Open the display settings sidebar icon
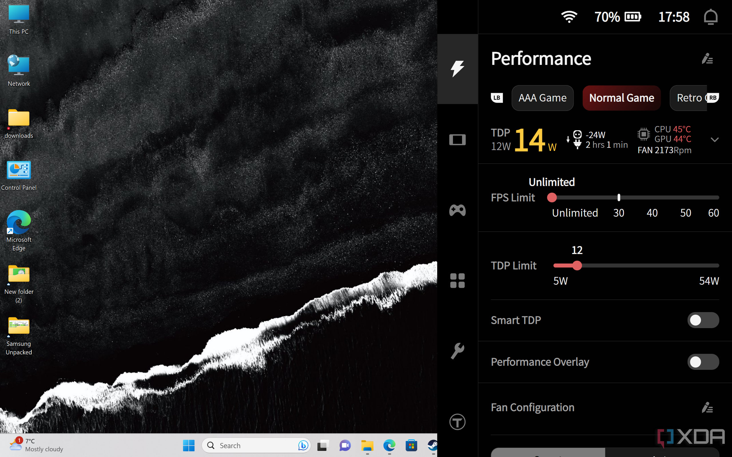Screen dimensions: 732x457 (x=457, y=140)
